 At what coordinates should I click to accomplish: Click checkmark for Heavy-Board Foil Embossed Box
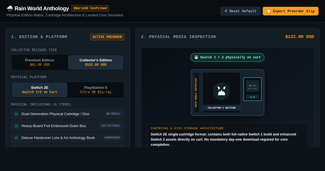[17, 126]
